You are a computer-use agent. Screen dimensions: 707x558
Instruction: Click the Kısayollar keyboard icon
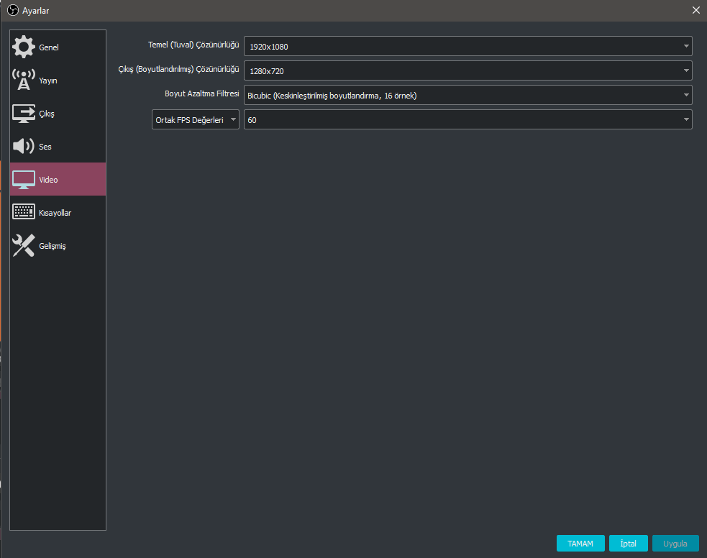24,212
